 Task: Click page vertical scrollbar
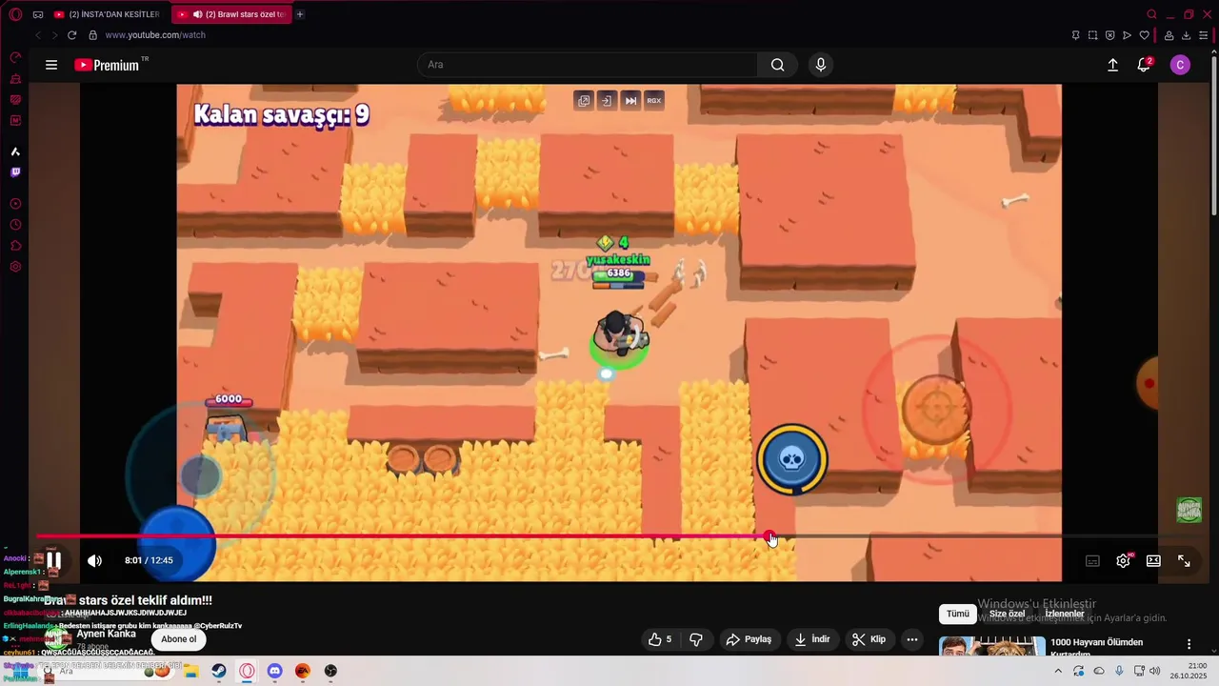pyautogui.click(x=1214, y=133)
